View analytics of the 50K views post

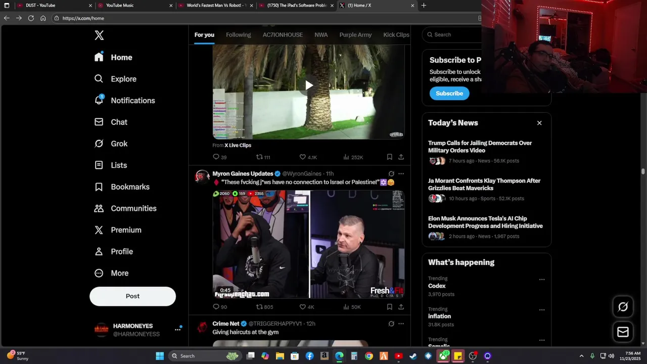(352, 307)
